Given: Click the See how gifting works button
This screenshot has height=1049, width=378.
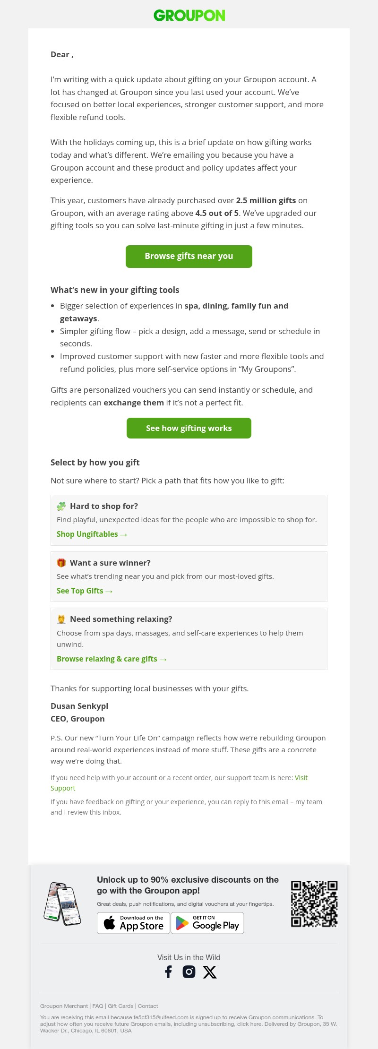Looking at the screenshot, I should 189,428.
